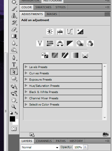Viewport: 112px width, 151px height.
Task: Add a Channel Mixer adjustment
Action: tap(90, 43)
